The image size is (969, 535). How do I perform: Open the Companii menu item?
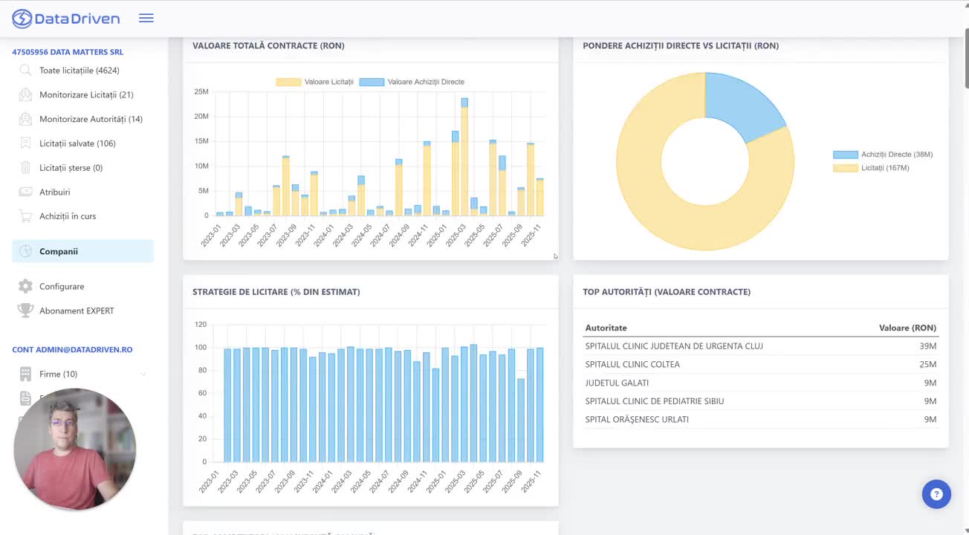tap(59, 251)
